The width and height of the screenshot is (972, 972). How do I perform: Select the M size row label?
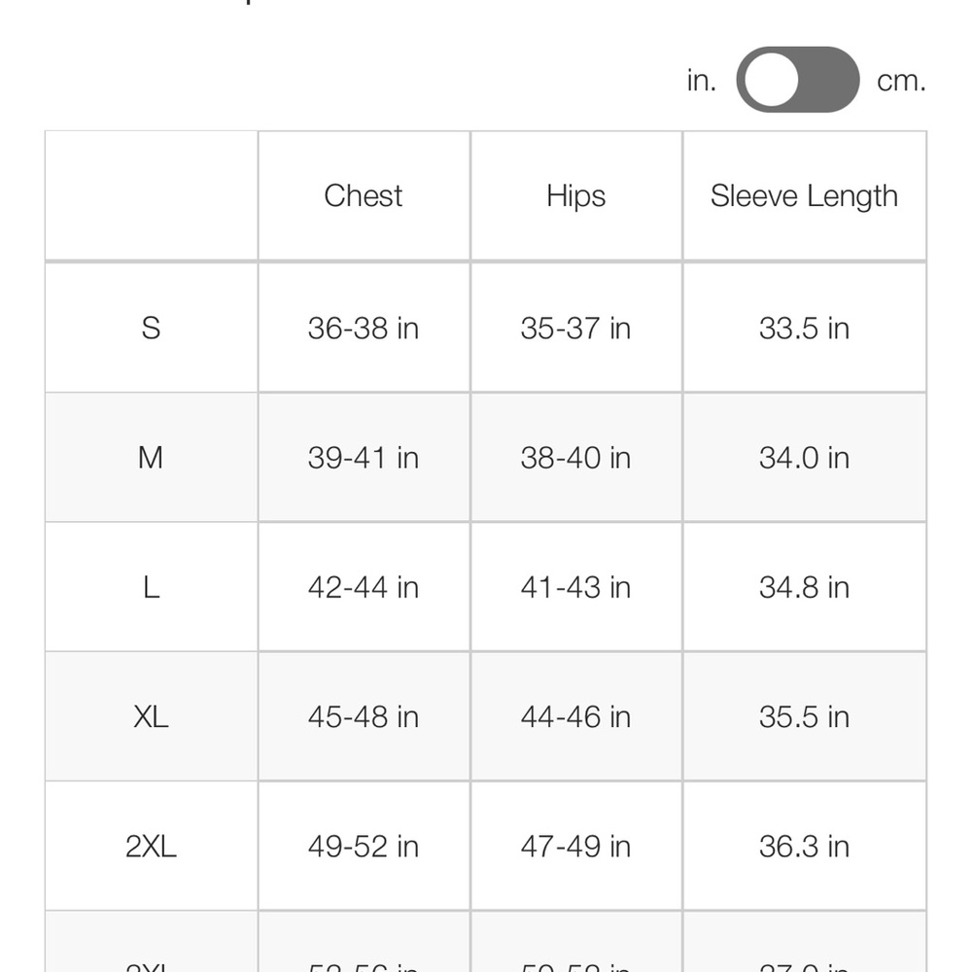click(151, 458)
